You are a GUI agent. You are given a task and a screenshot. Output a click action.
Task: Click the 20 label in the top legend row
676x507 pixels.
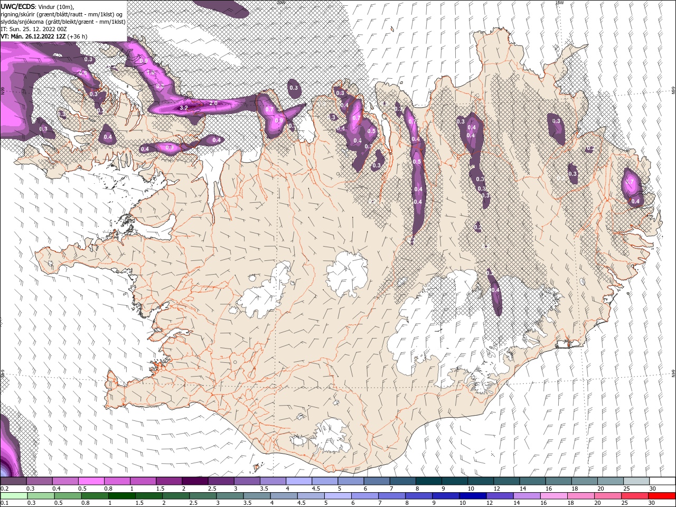(x=600, y=489)
